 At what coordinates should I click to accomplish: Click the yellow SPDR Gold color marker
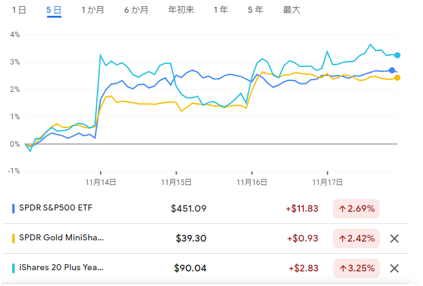pos(13,239)
